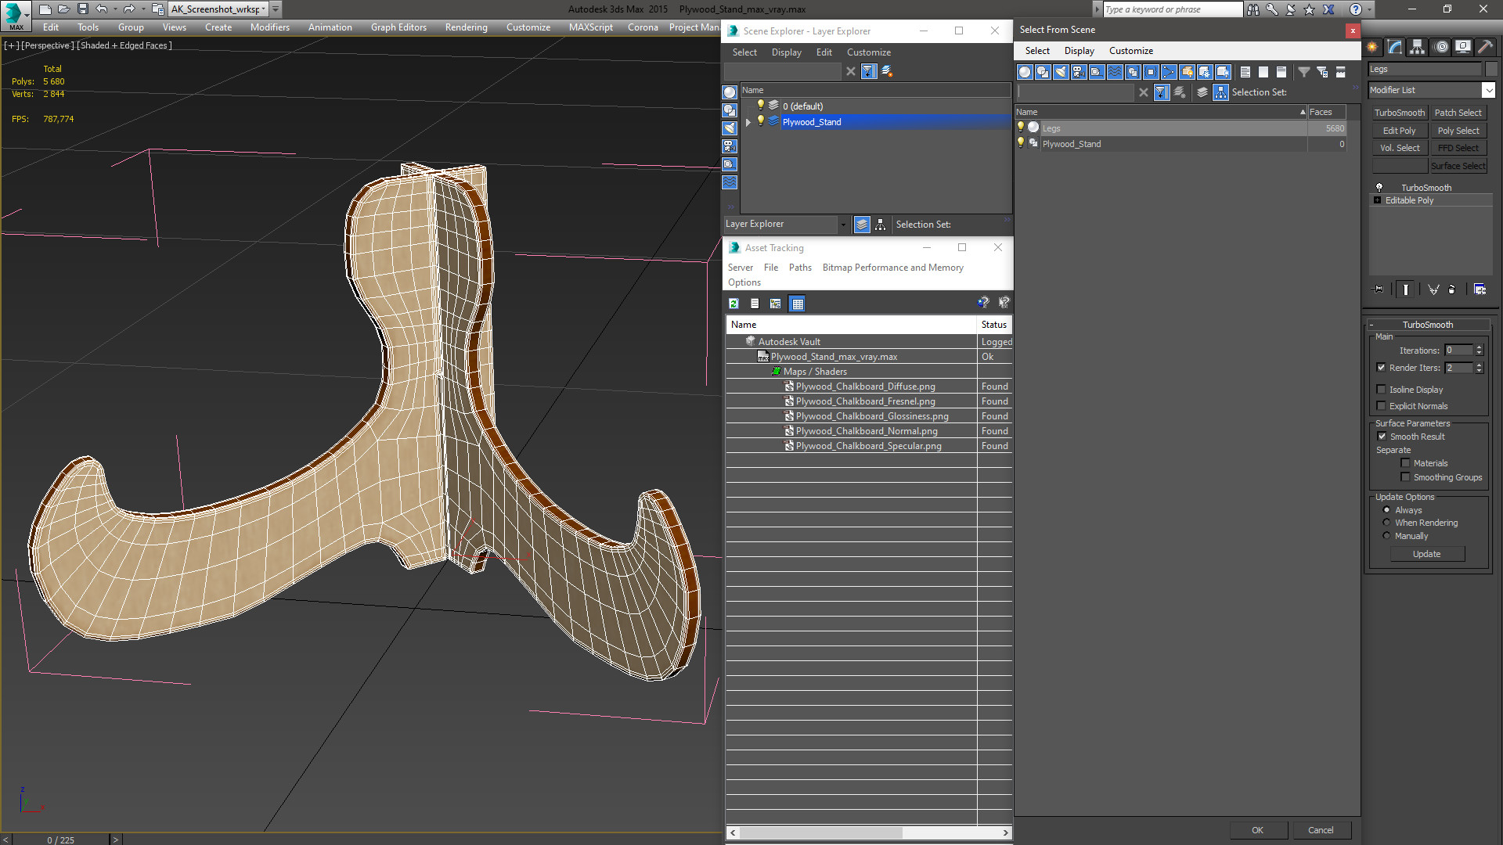Open MAXScript menu in main menu bar
The image size is (1503, 845).
pyautogui.click(x=591, y=27)
